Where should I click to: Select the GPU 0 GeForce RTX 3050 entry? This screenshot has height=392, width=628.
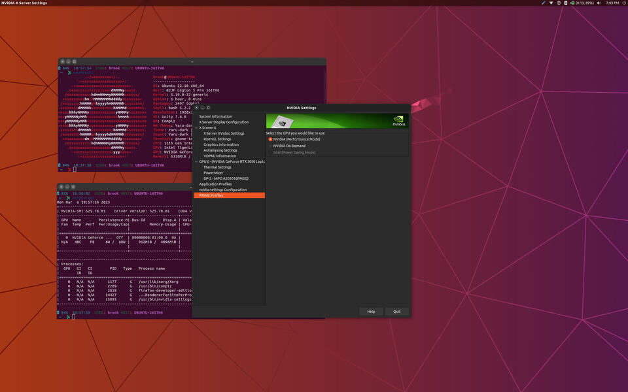(x=232, y=161)
